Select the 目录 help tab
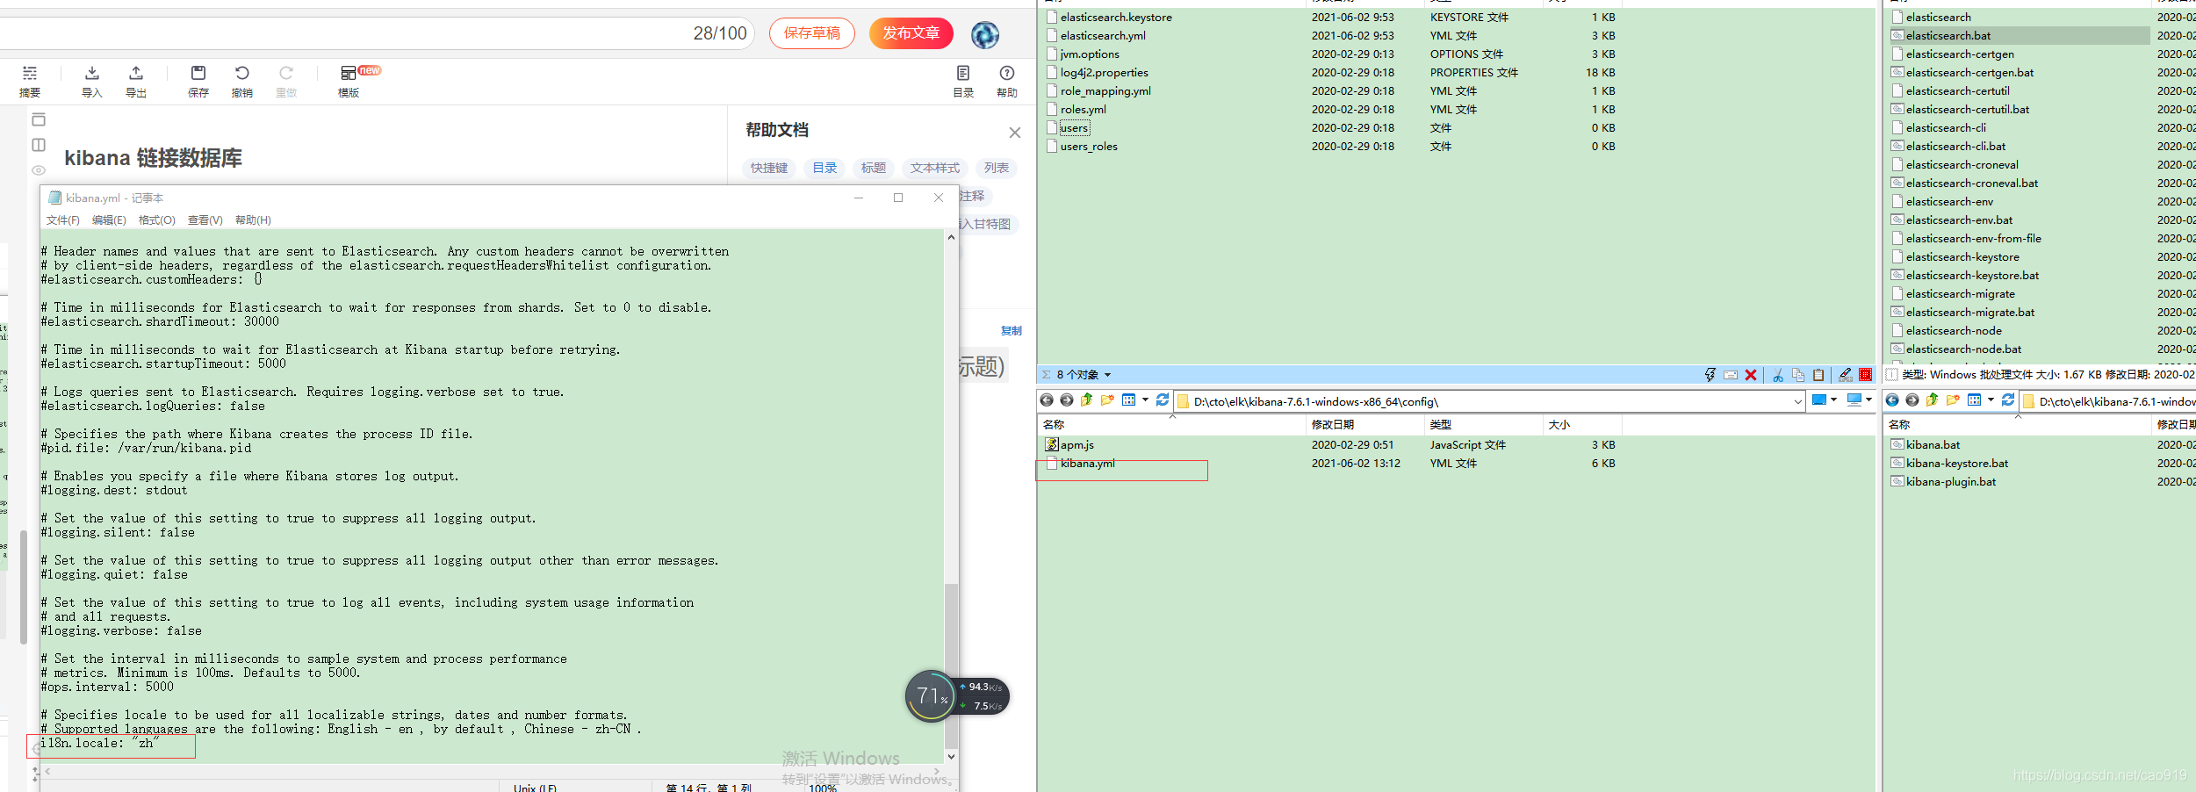2196x792 pixels. (824, 168)
